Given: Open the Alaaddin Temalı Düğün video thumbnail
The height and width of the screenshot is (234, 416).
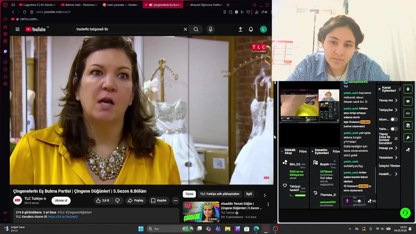Looking at the screenshot, I should (x=201, y=212).
